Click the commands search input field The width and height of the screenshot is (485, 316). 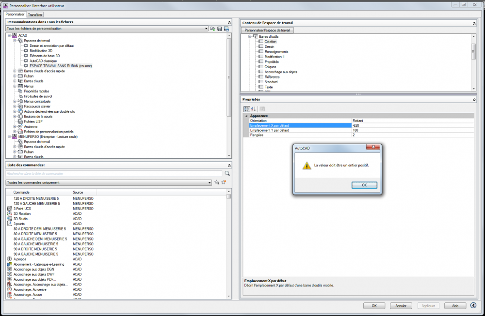coord(114,173)
